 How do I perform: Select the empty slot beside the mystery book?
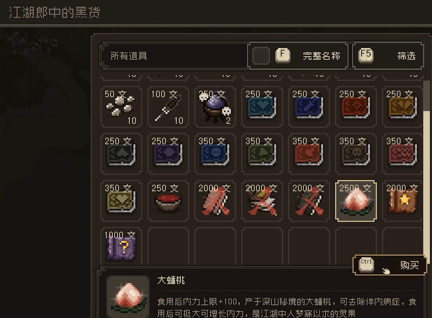click(168, 247)
